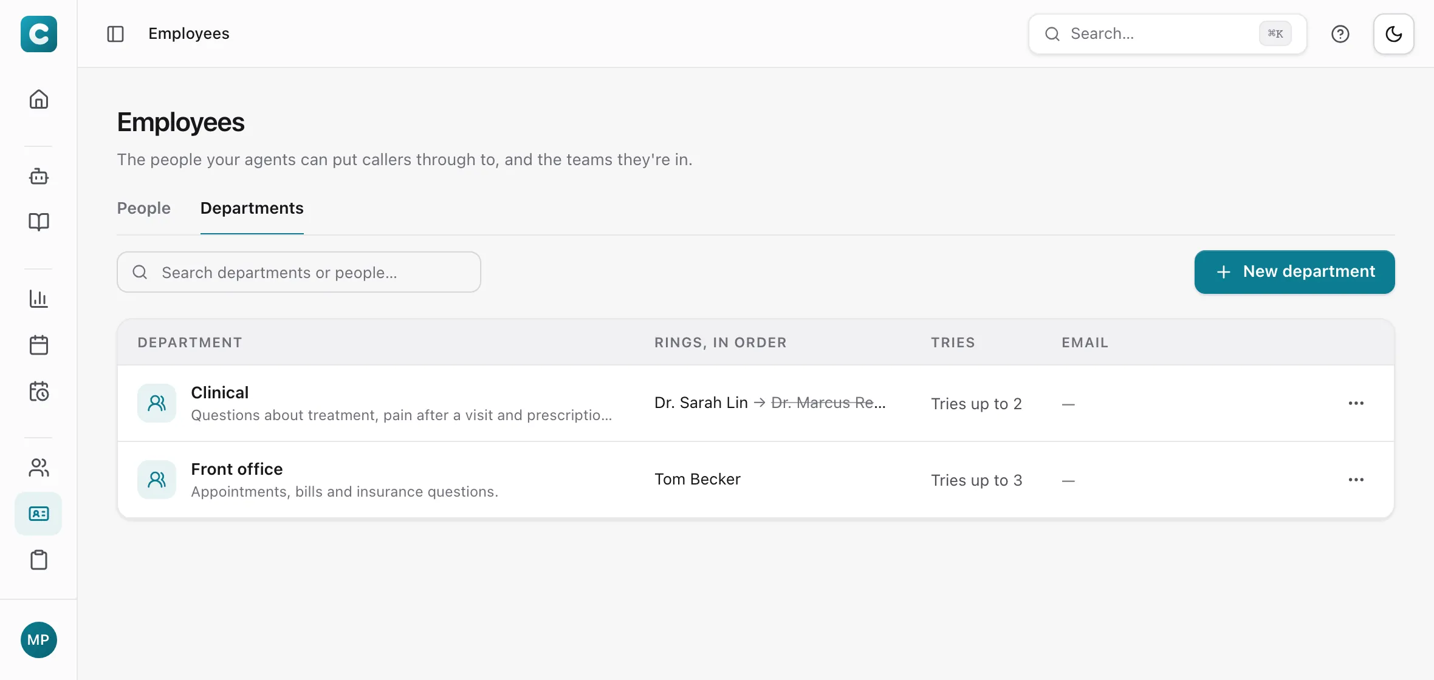
Task: Click the Clinical department name
Action: click(x=220, y=393)
